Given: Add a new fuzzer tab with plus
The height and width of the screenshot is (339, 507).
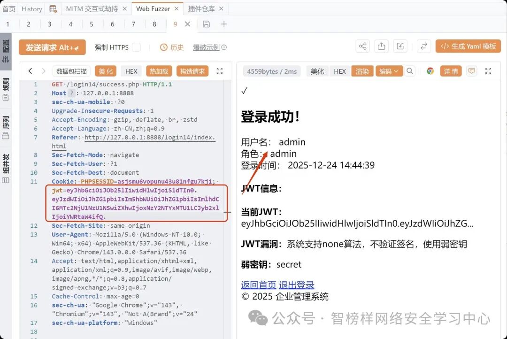Looking at the screenshot, I should point(224,24).
